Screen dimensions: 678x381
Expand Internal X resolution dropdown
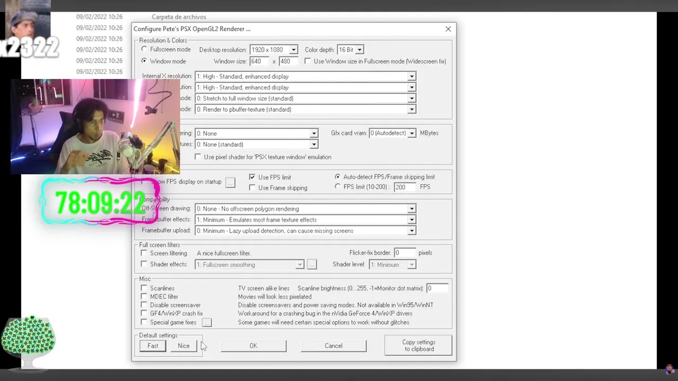click(x=305, y=76)
